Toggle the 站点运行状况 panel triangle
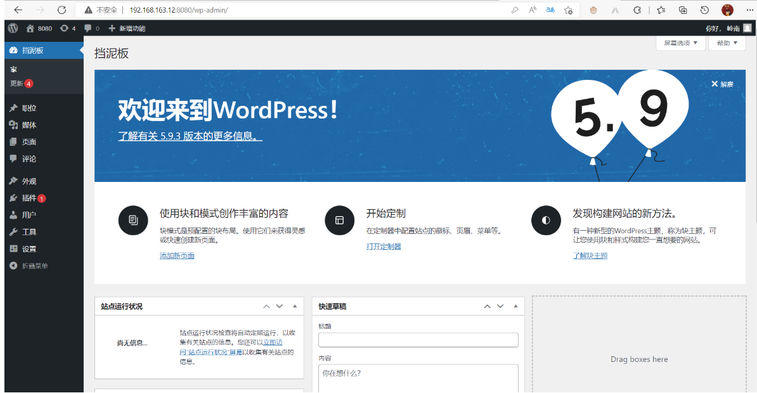 (x=294, y=307)
